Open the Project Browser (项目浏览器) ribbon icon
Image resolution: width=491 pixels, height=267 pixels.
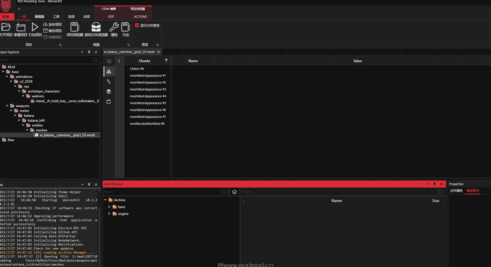pyautogui.click(x=75, y=27)
